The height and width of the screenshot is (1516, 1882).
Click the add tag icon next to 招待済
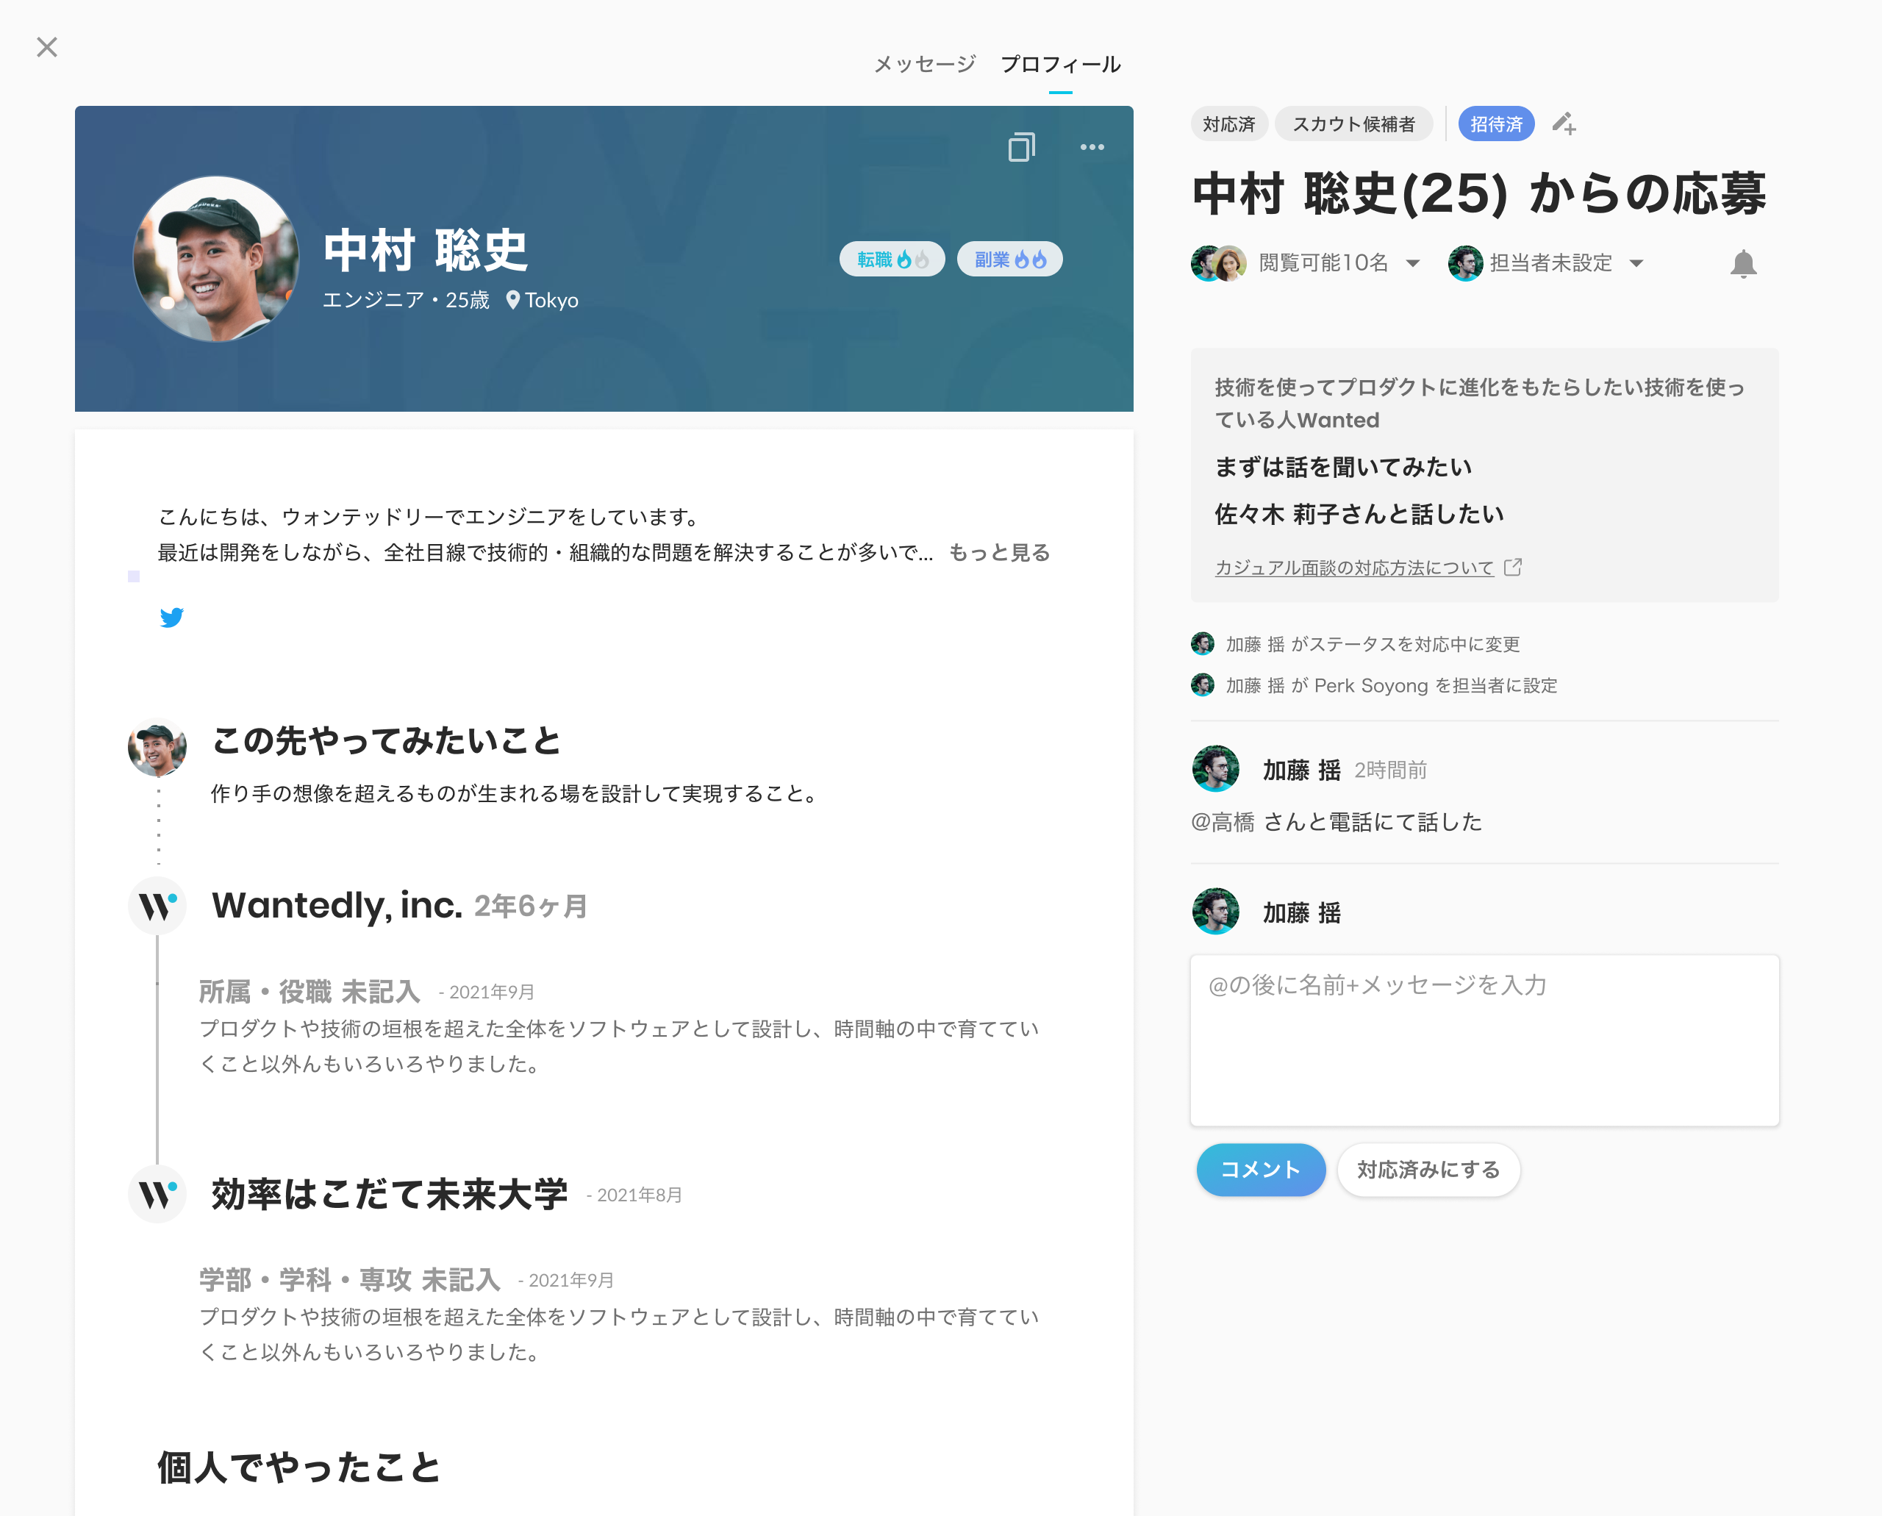[x=1563, y=124]
